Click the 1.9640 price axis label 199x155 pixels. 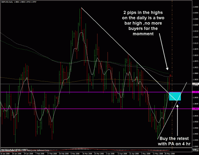point(195,104)
